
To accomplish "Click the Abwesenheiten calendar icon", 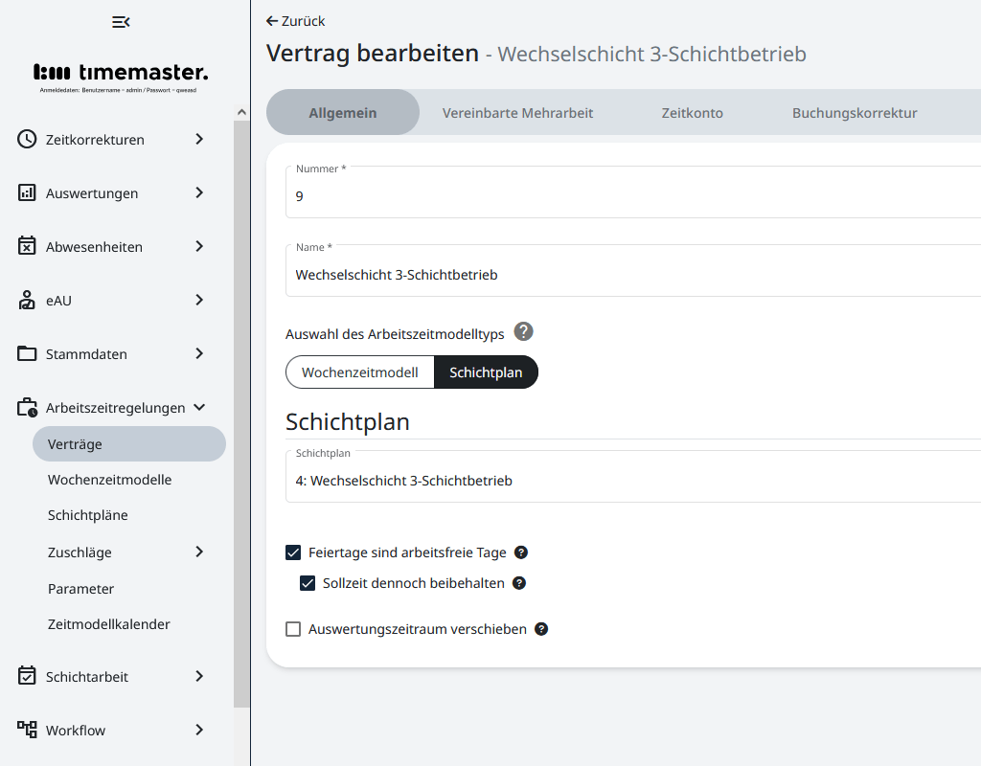I will click(x=26, y=246).
